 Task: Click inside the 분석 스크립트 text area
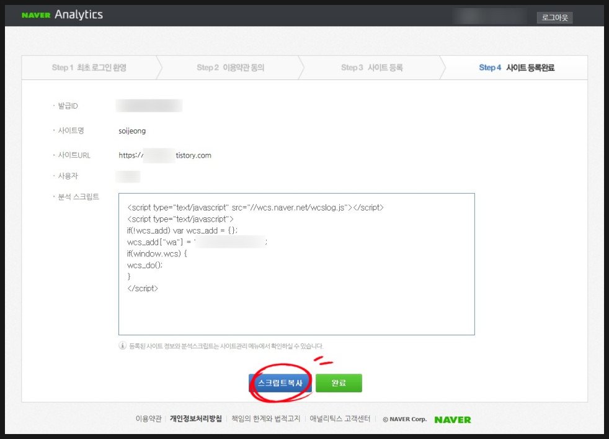click(x=296, y=310)
